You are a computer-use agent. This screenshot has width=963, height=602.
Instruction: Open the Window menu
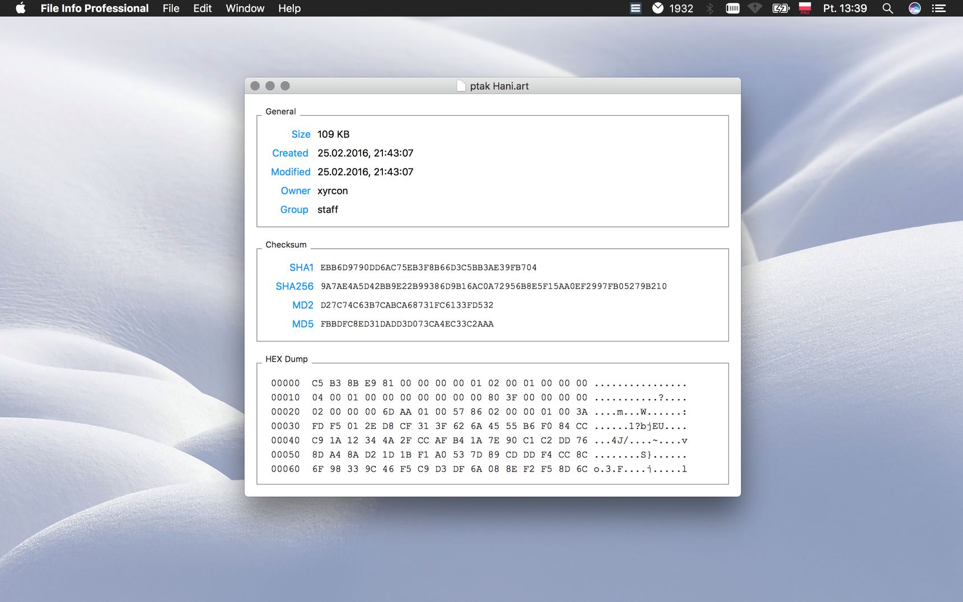(245, 8)
